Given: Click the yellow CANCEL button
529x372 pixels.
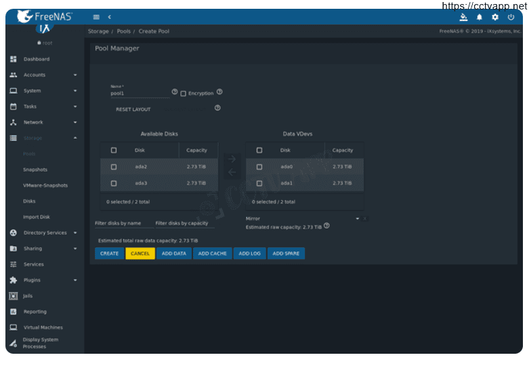Looking at the screenshot, I should (x=140, y=254).
